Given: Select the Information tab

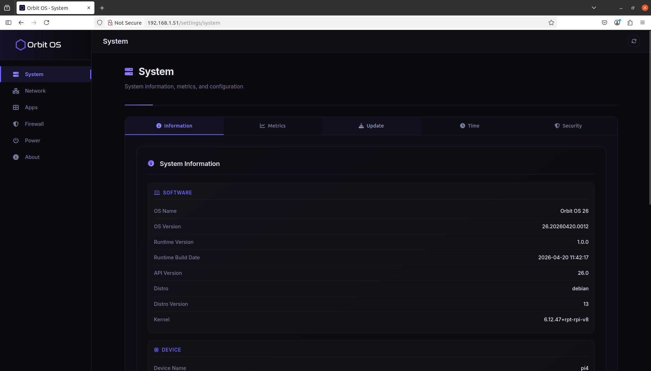Looking at the screenshot, I should (174, 125).
